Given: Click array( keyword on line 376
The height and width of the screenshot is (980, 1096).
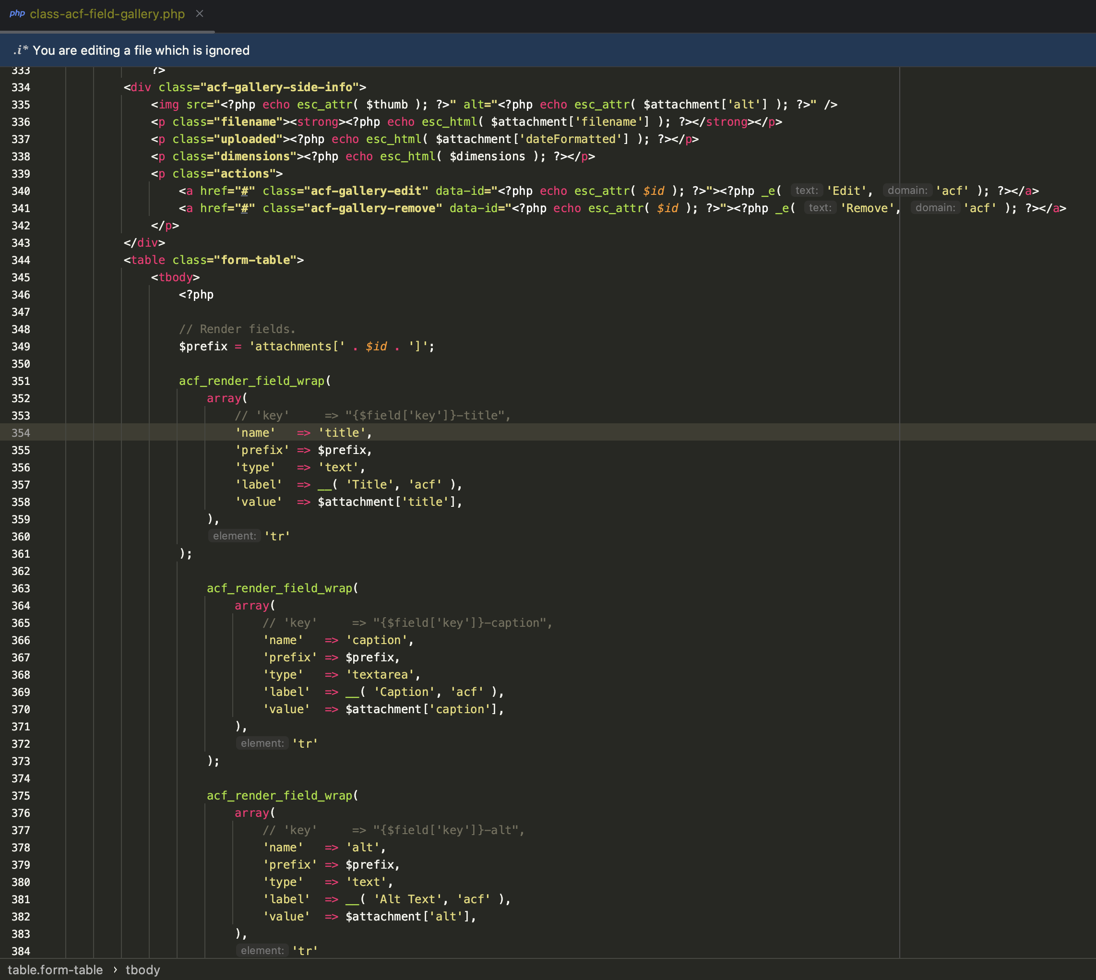Looking at the screenshot, I should [x=255, y=813].
